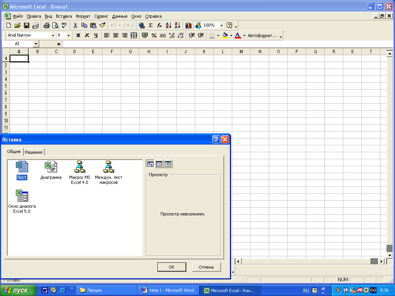Click the Merge and Center icon

134,35
